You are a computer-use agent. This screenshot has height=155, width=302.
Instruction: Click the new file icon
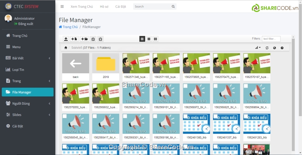click(x=74, y=39)
